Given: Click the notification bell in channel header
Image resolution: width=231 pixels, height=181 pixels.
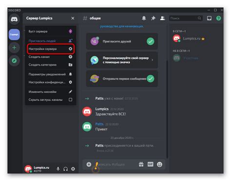Looking at the screenshot, I should tap(144, 18).
